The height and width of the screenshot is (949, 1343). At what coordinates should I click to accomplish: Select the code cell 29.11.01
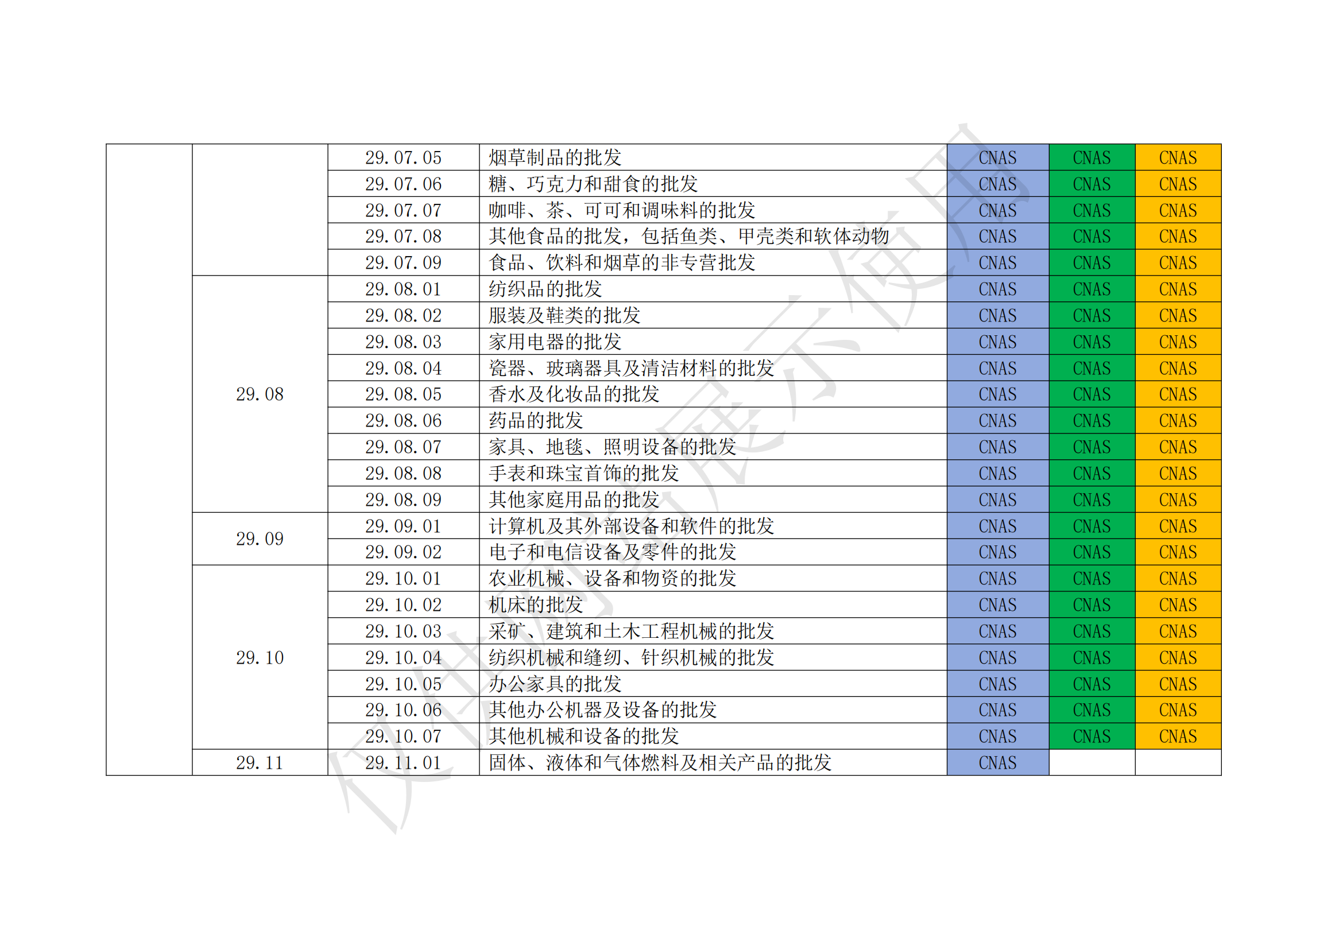403,762
